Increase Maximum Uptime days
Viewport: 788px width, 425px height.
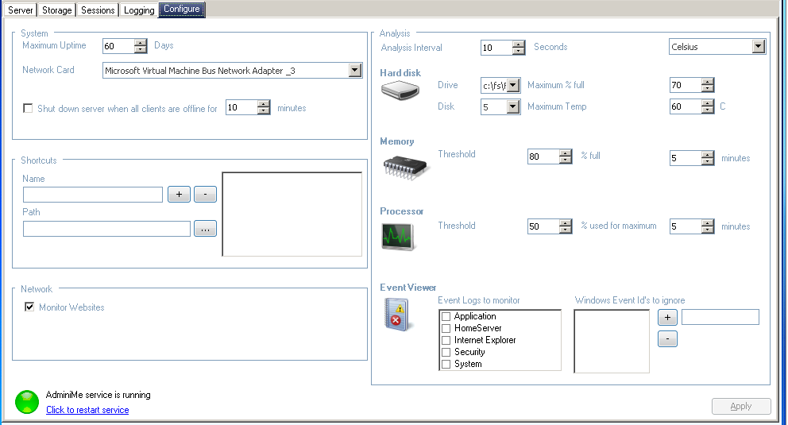[141, 43]
